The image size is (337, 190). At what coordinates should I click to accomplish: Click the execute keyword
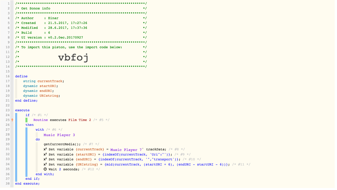pyautogui.click(x=22, y=110)
